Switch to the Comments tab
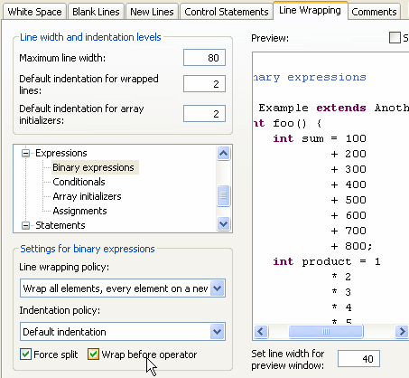 coord(374,12)
